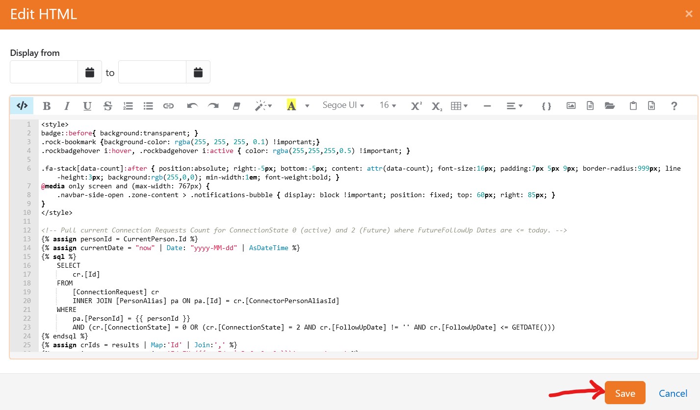Click the '<style>' tag on line 1

click(x=55, y=124)
